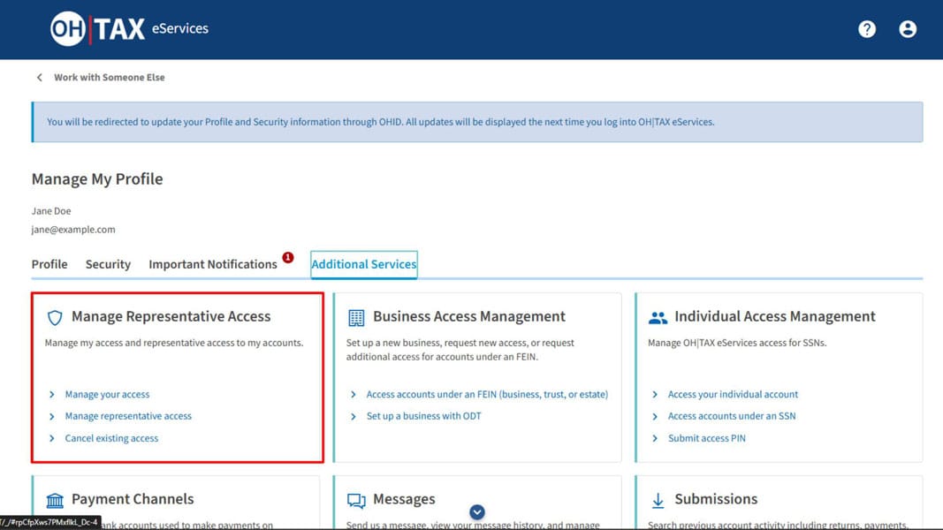Click the blue OHID redirect information banner
943x530 pixels.
(477, 122)
